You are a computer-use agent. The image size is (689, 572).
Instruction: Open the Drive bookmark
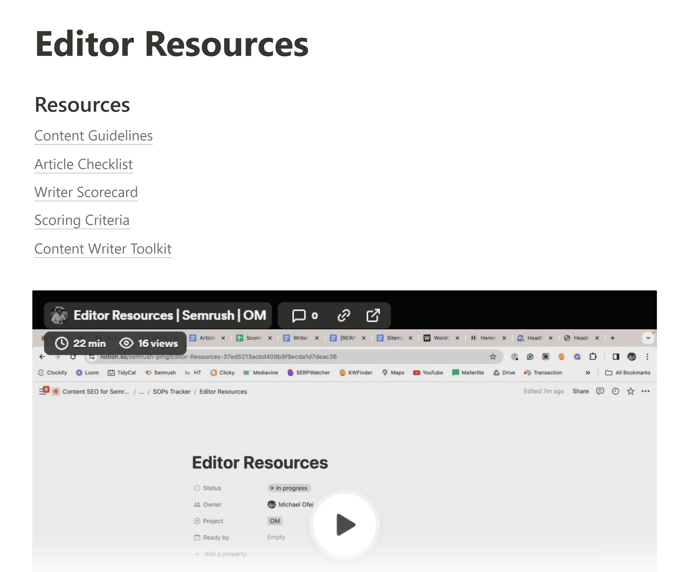pos(504,372)
